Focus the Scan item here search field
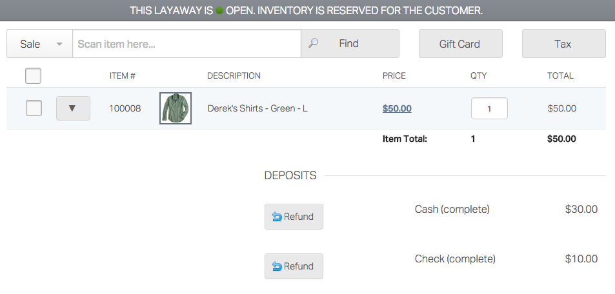615x294 pixels. (x=187, y=44)
